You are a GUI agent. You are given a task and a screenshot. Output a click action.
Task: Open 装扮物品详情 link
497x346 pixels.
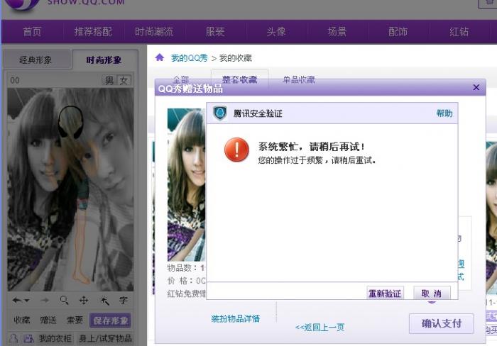coord(236,318)
